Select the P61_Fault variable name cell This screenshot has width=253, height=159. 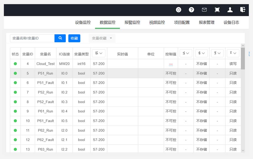coord(46,121)
